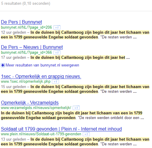
Task: Open '1sec - Opmerkelijk en grappig nieuws' result
Action: pos(41,76)
